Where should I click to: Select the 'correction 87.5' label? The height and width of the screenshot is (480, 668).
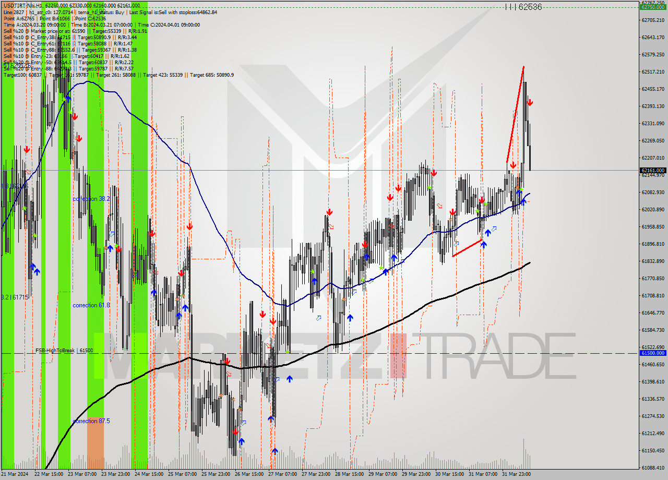tap(91, 421)
